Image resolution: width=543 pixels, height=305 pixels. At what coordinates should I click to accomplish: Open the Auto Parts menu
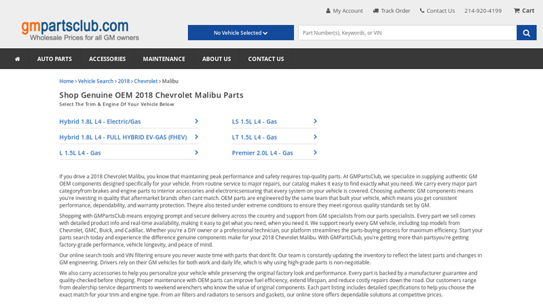point(54,59)
